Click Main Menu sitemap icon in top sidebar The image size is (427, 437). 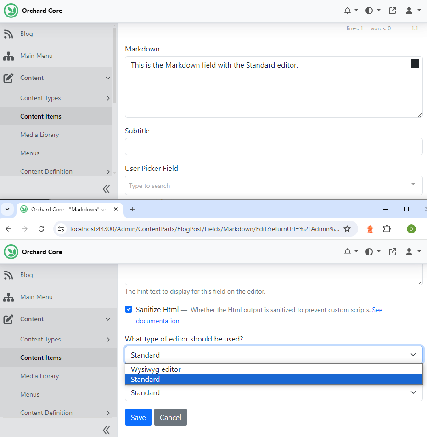coord(8,56)
